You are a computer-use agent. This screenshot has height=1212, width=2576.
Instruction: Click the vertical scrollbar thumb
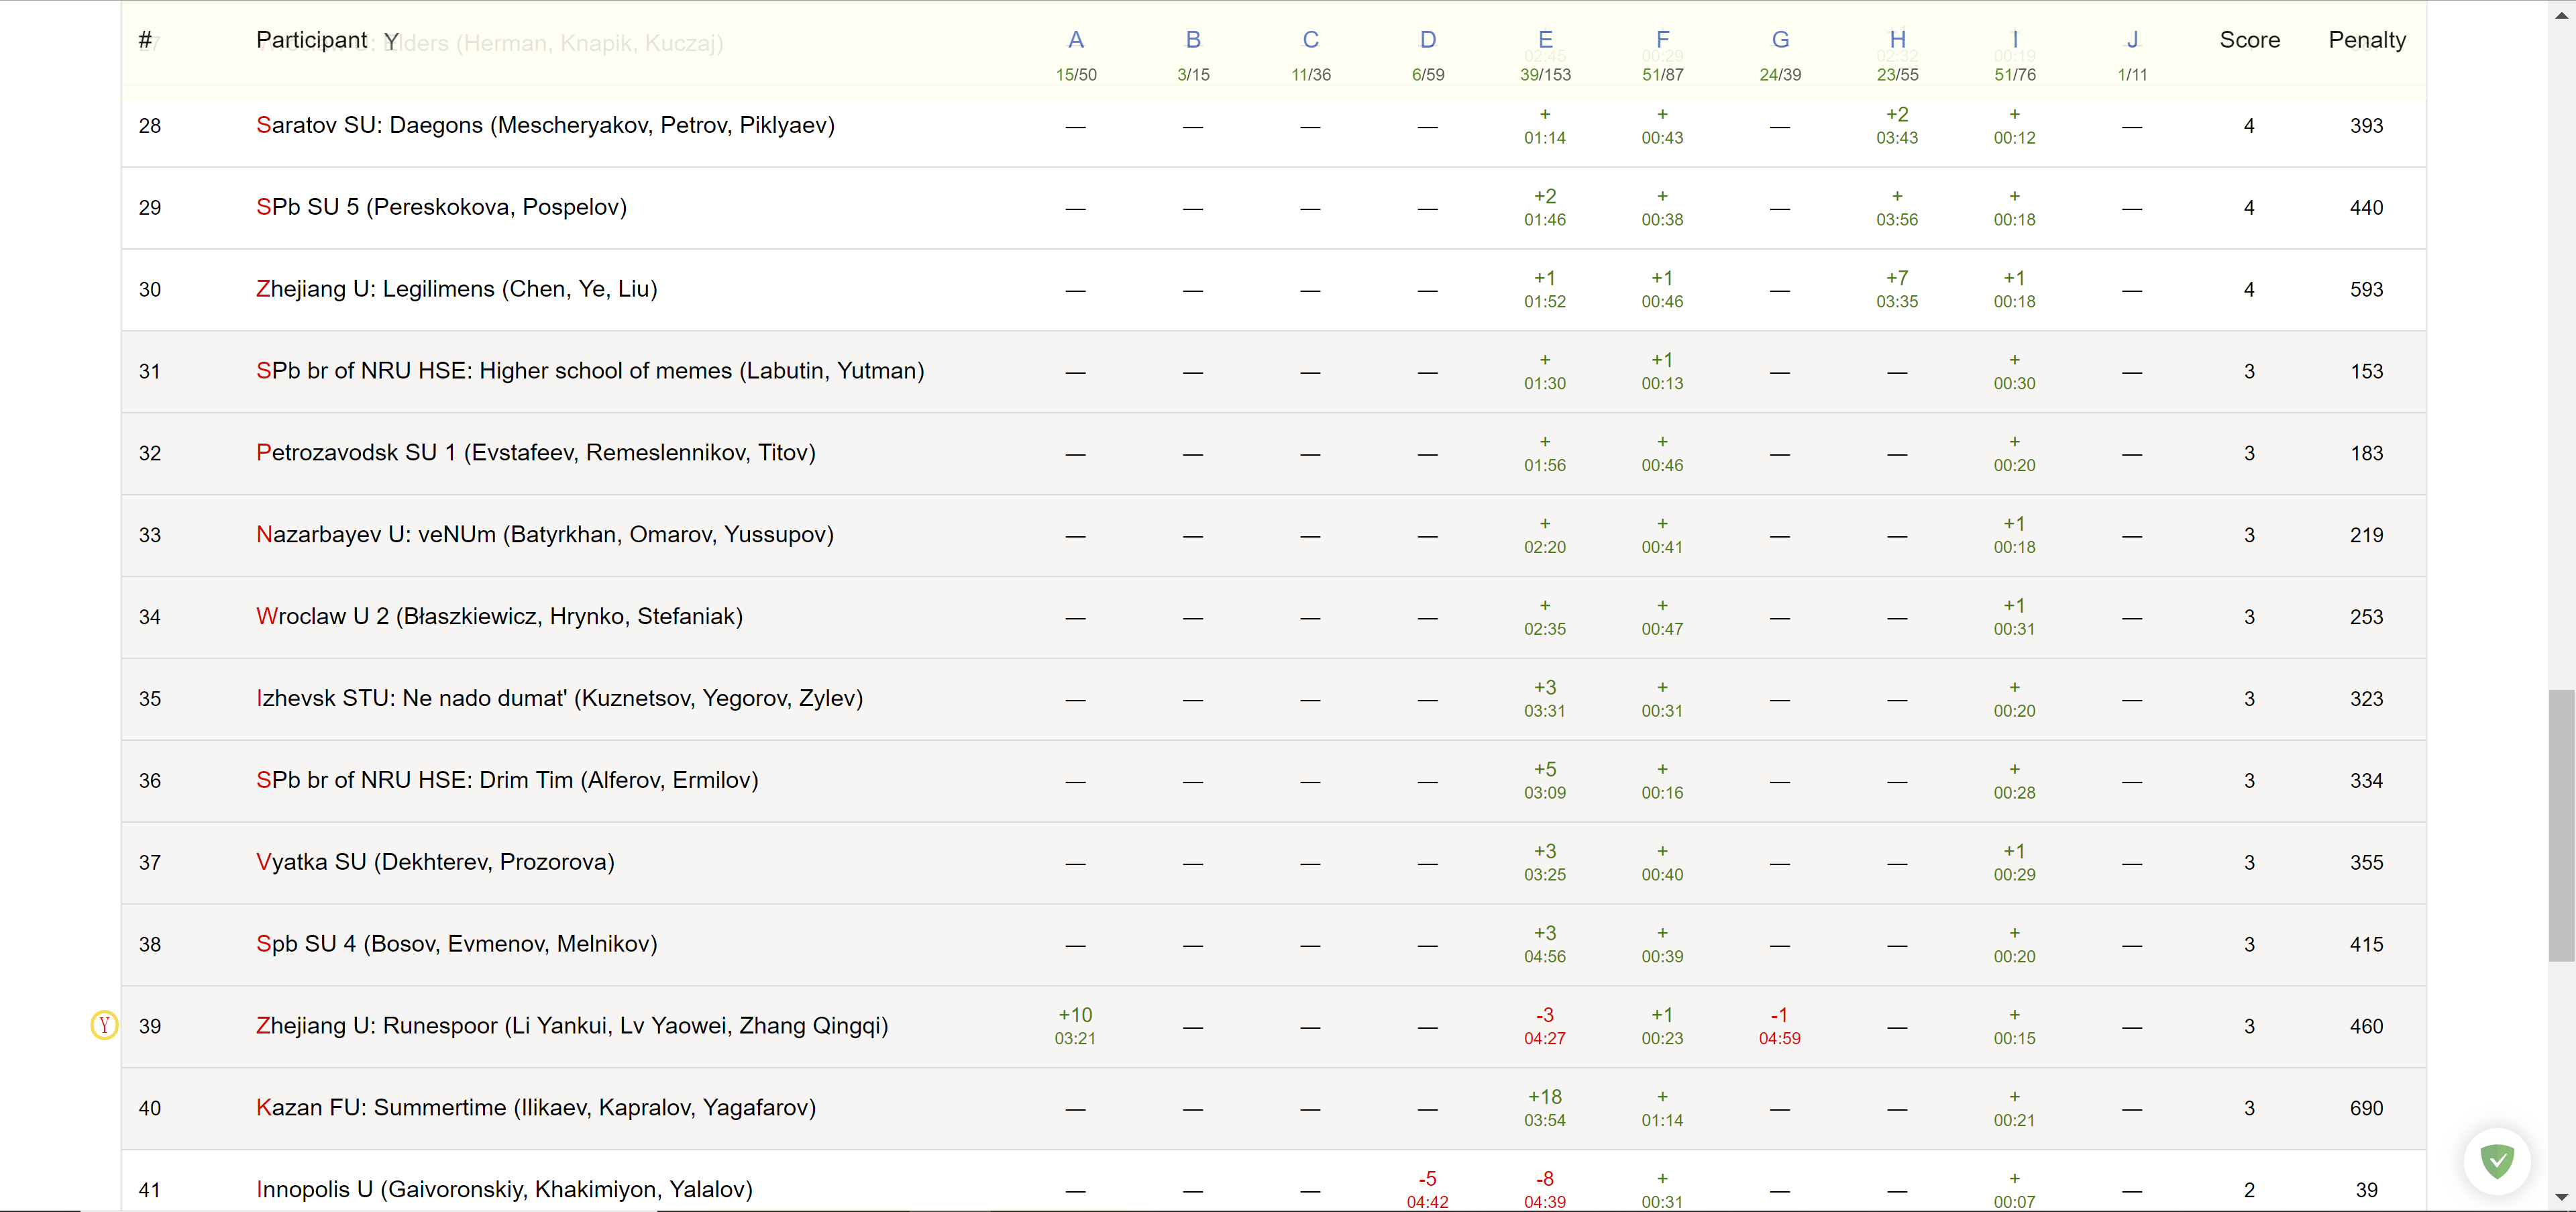coord(2561,825)
